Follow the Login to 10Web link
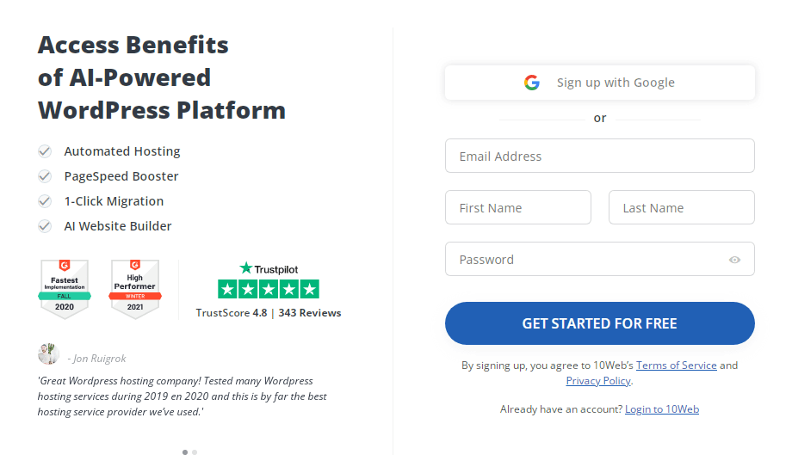Viewport: 792px width, 473px height. 662,409
